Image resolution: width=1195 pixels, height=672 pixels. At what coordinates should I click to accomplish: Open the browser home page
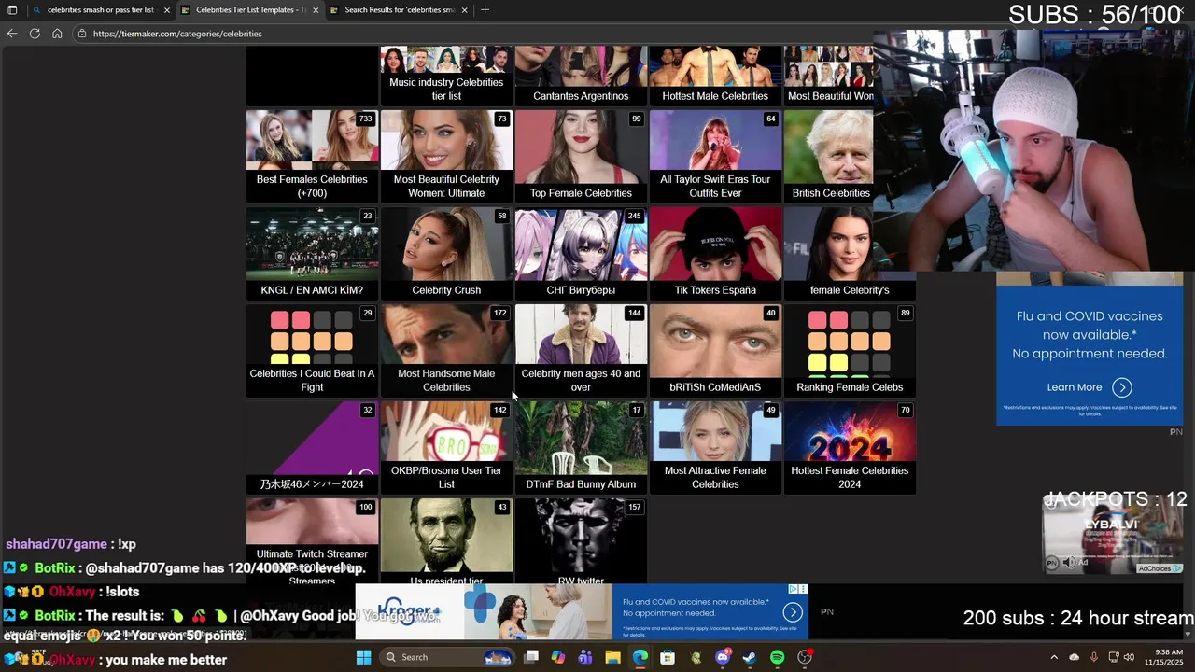57,34
